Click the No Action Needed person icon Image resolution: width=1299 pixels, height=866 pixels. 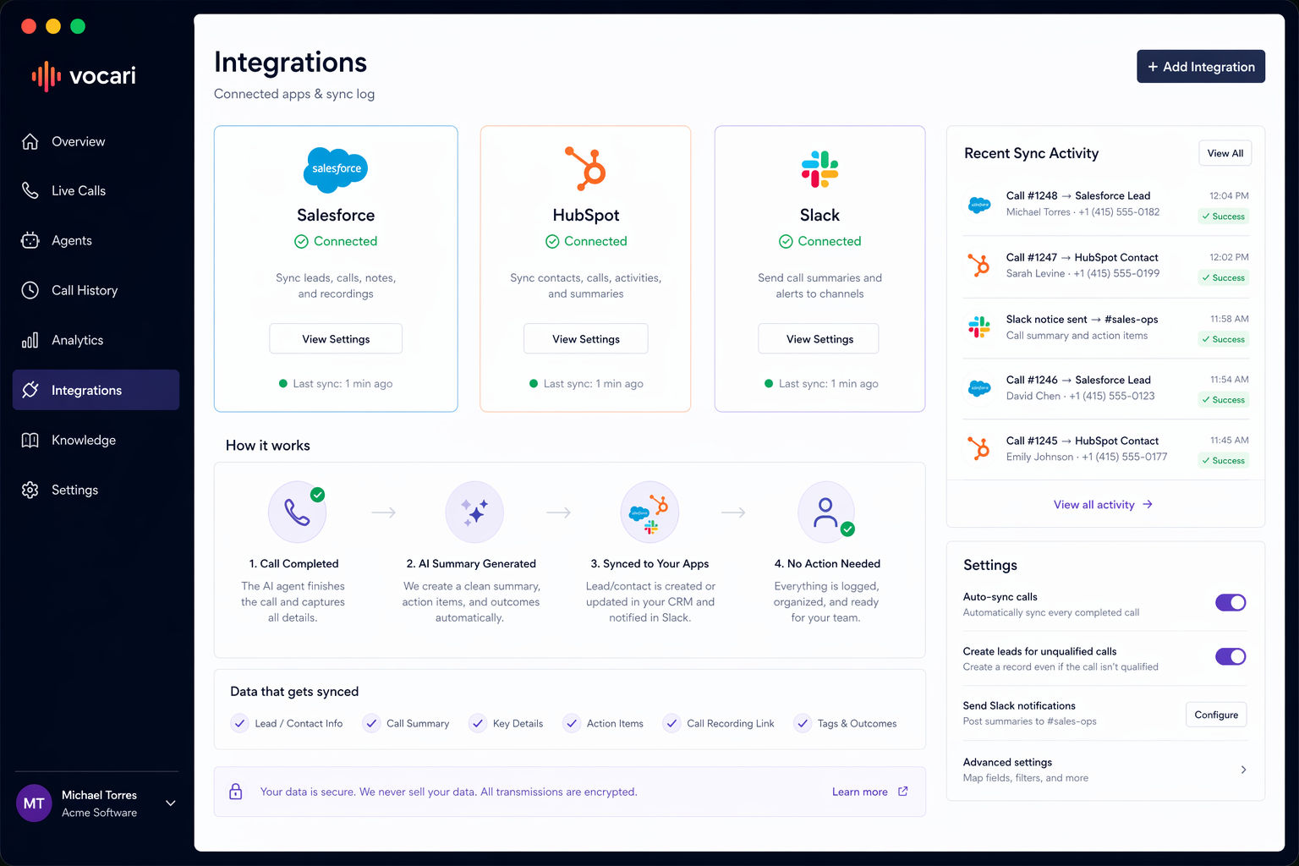point(825,512)
